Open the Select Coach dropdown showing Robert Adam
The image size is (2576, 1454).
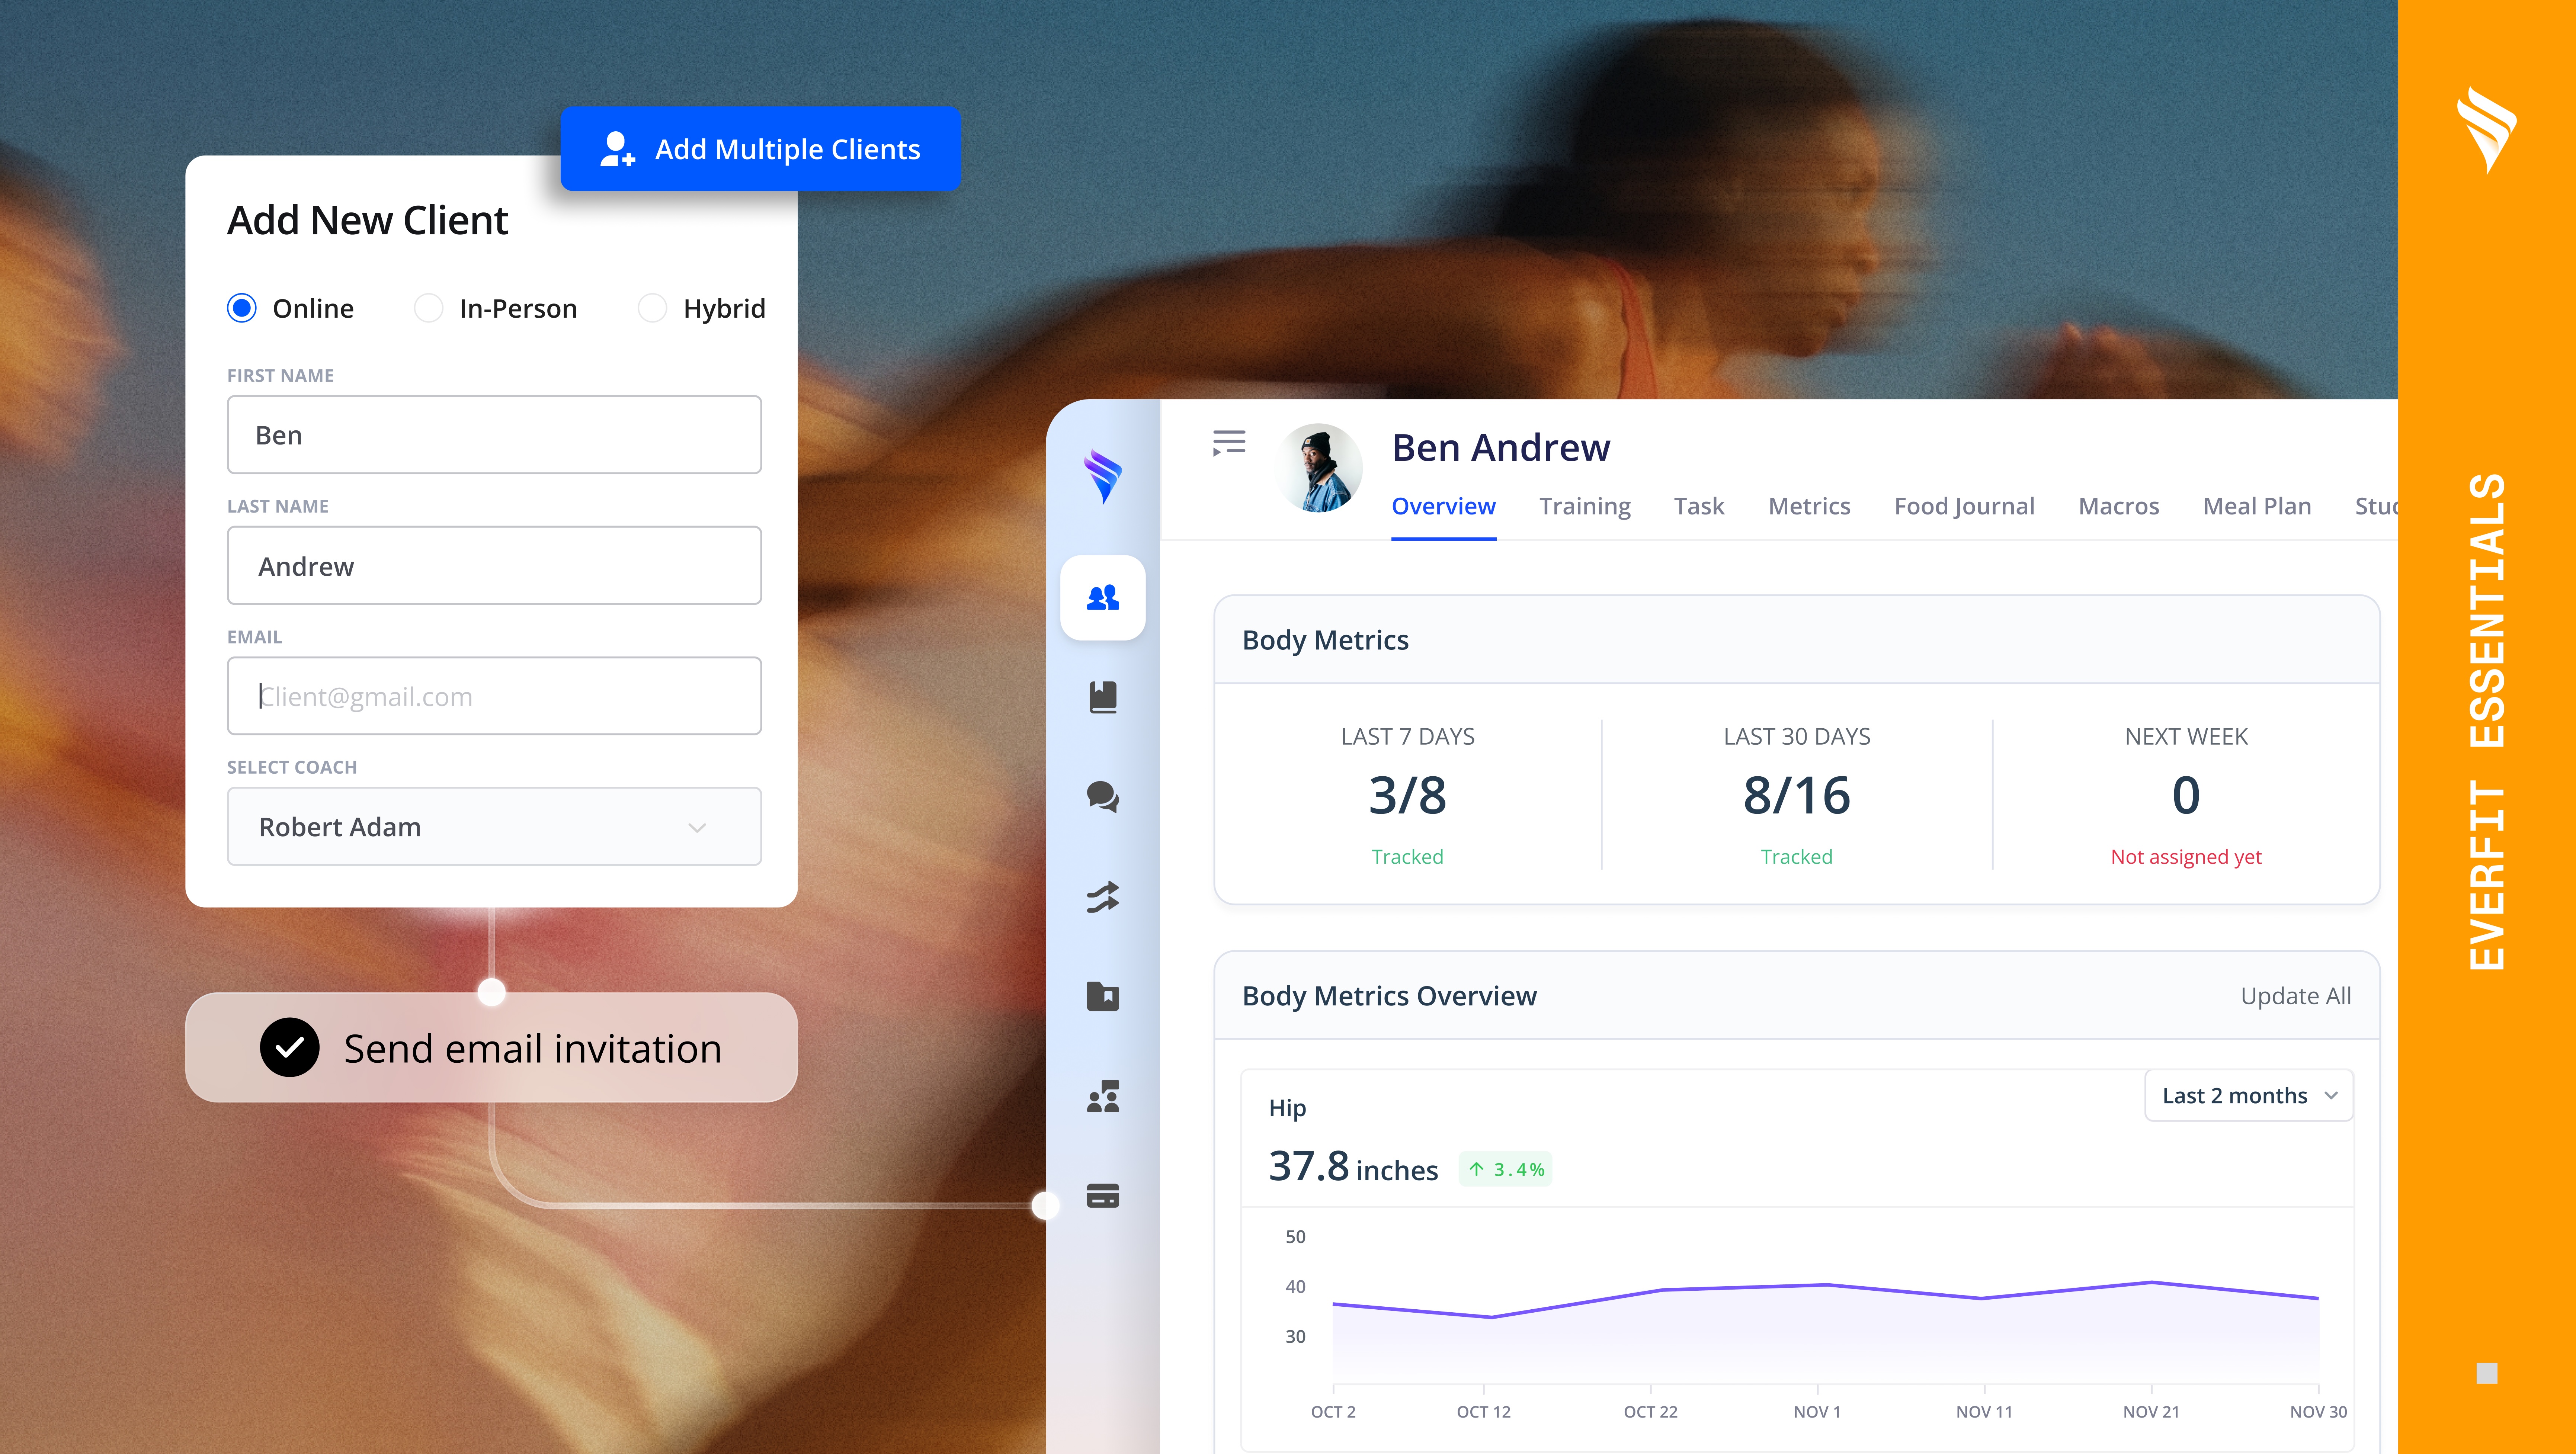494,826
